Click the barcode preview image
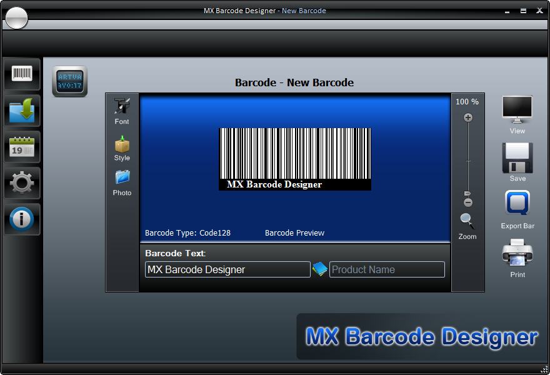This screenshot has height=375, width=550. click(295, 159)
